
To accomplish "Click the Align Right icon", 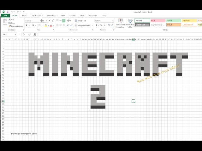I will tap(64, 25).
